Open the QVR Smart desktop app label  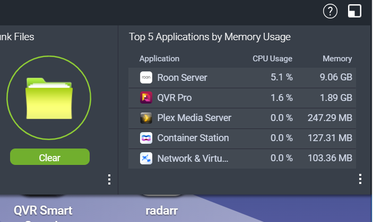point(43,210)
